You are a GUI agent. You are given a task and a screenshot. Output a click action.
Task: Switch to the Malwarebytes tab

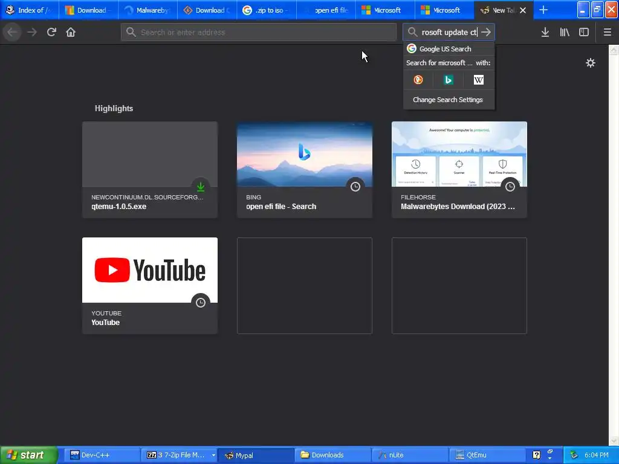pyautogui.click(x=148, y=10)
